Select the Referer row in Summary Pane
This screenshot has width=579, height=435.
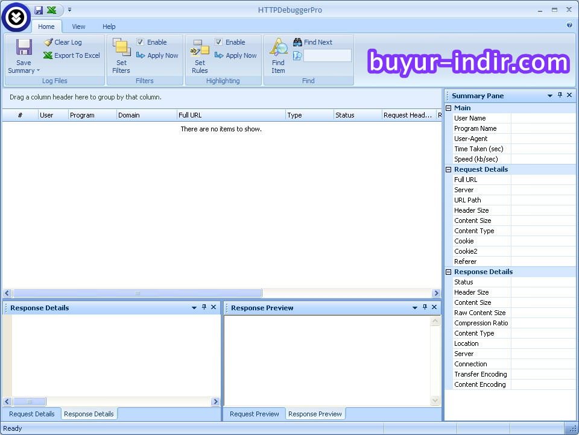tap(514, 261)
